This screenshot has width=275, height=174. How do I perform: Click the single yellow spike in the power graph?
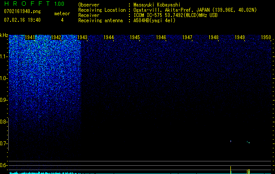(231, 170)
